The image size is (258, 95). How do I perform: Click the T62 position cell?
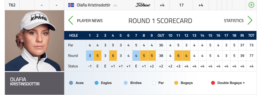(x=12, y=5)
